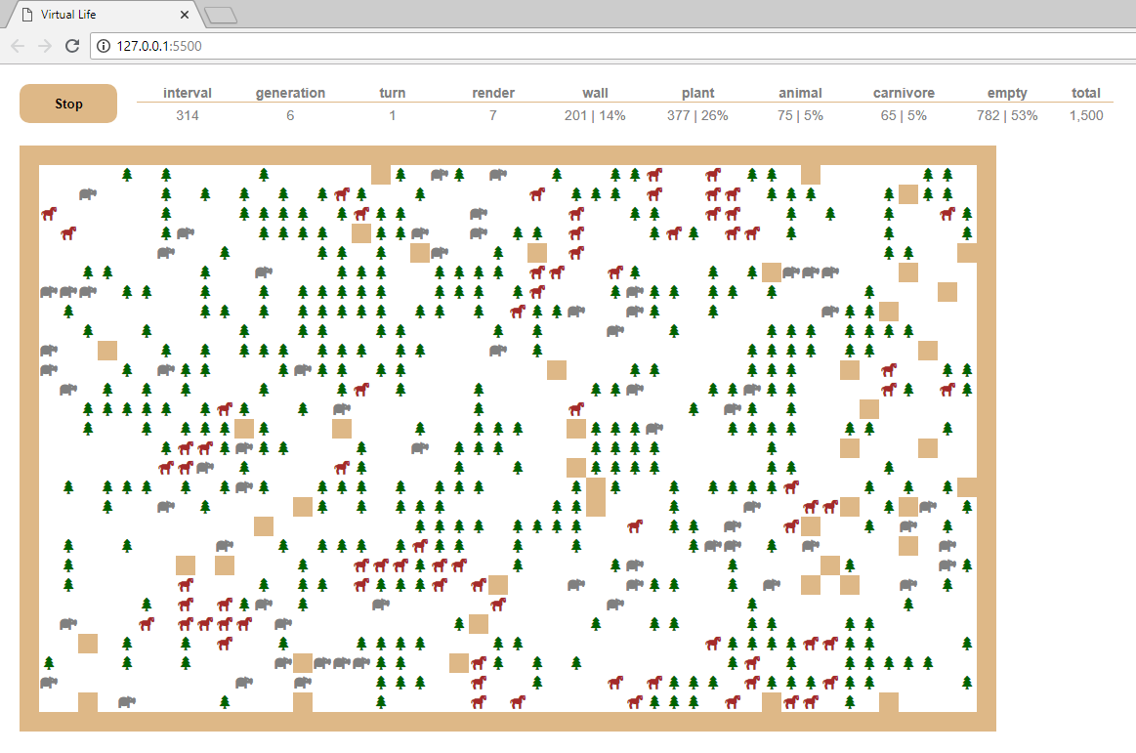Open a new browser tab
This screenshot has height=753, width=1136.
[x=222, y=15]
